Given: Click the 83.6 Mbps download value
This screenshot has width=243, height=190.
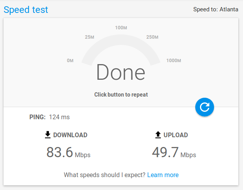Looking at the screenshot, I should (x=68, y=152).
